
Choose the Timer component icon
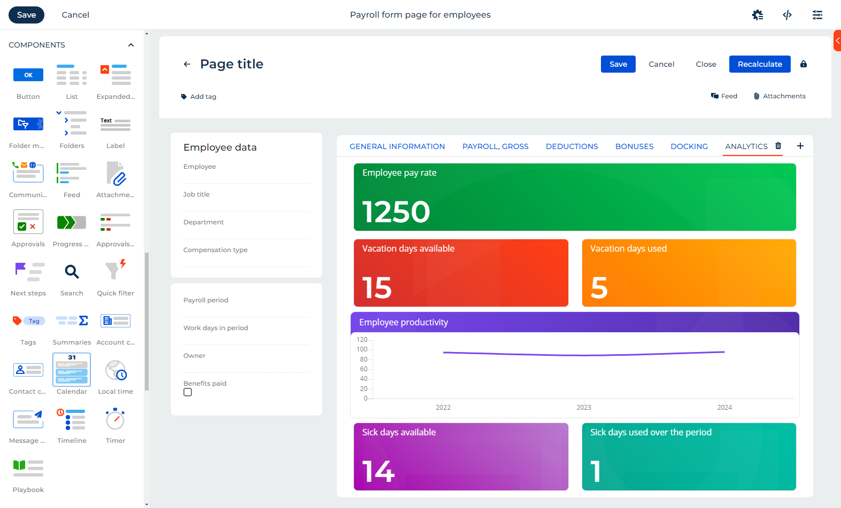coord(115,419)
